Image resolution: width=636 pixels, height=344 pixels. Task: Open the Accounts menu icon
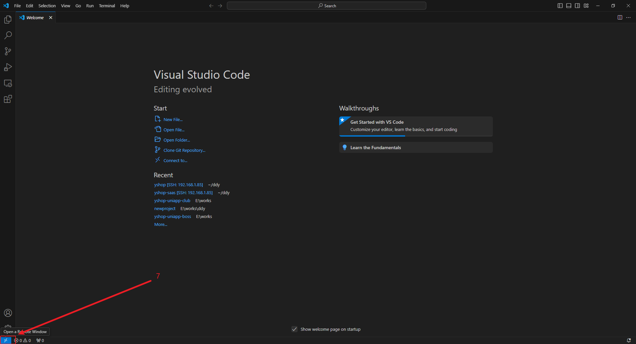(8, 313)
